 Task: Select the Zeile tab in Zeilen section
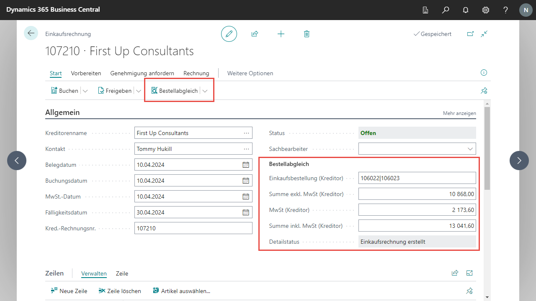[122, 273]
